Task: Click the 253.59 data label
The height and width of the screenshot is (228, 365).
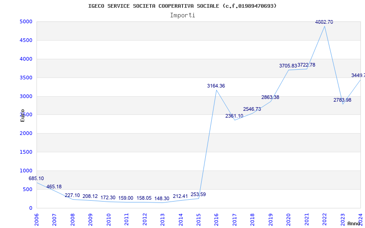Action: (198, 195)
